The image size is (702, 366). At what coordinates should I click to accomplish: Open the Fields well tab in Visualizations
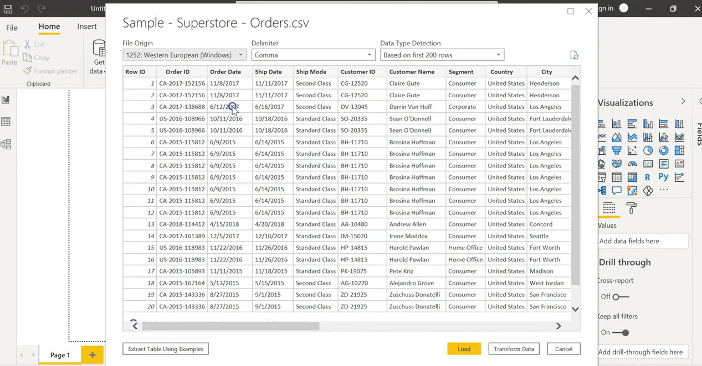609,208
